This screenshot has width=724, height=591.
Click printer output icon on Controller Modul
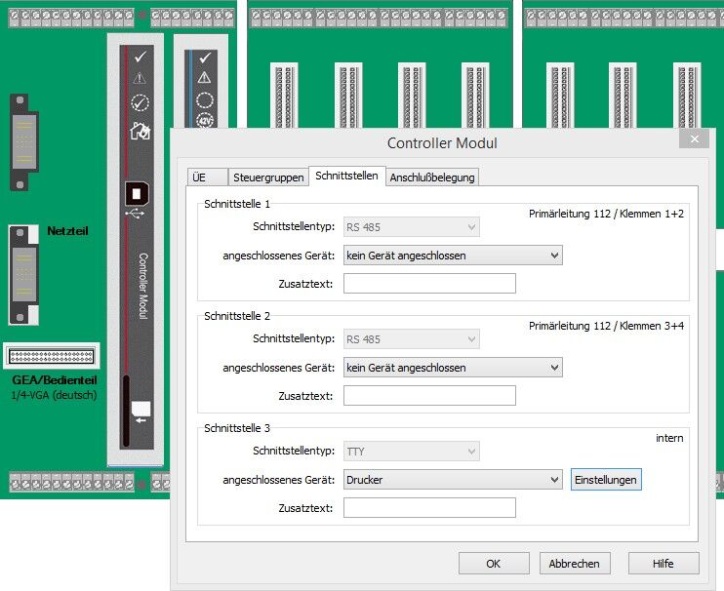[x=141, y=412]
